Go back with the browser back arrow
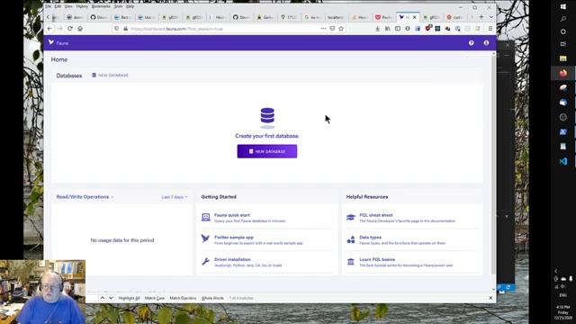Screen dimensions: 576x324 pos(49,28)
